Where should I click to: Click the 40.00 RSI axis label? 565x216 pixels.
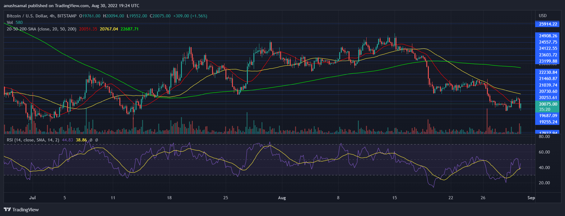click(544, 168)
